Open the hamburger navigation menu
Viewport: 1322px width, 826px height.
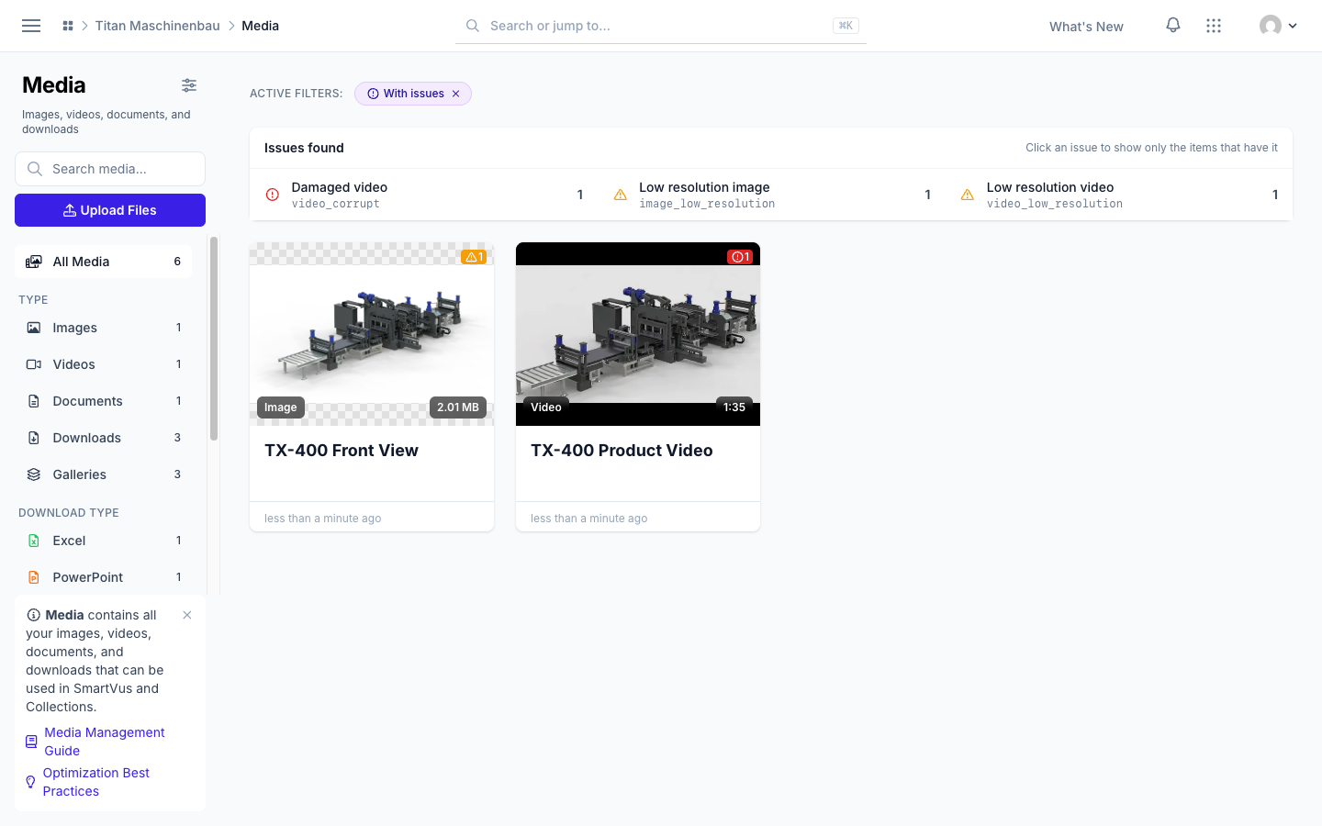point(31,26)
